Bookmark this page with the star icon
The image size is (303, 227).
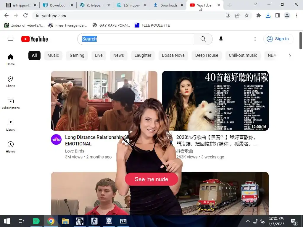[x=247, y=15]
